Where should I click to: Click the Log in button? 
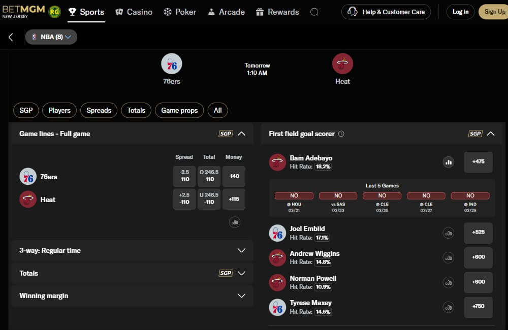460,11
